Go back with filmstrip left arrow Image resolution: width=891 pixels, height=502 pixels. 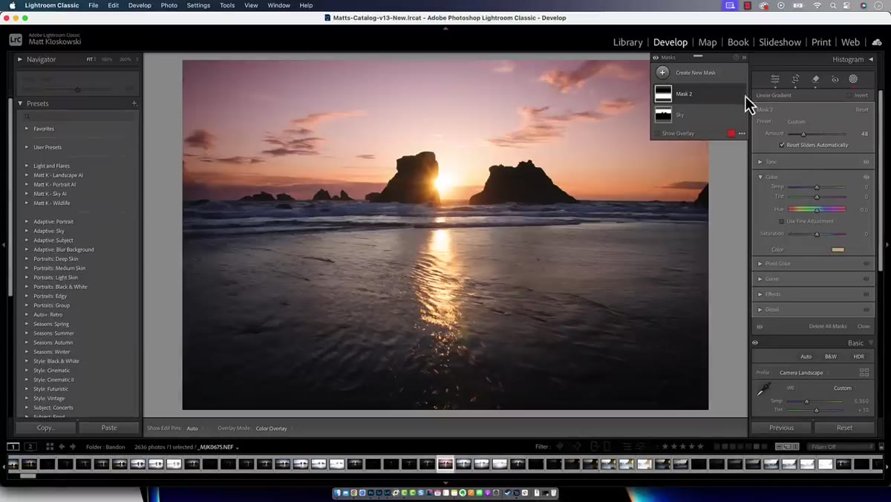click(x=62, y=446)
